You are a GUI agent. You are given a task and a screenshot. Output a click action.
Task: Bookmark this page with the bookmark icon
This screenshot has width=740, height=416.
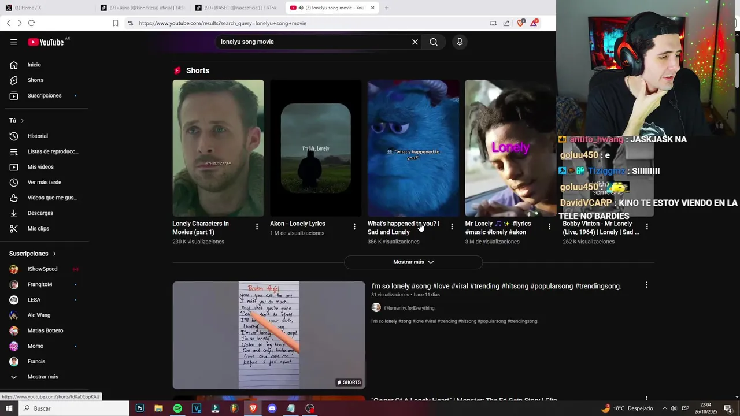click(x=116, y=23)
